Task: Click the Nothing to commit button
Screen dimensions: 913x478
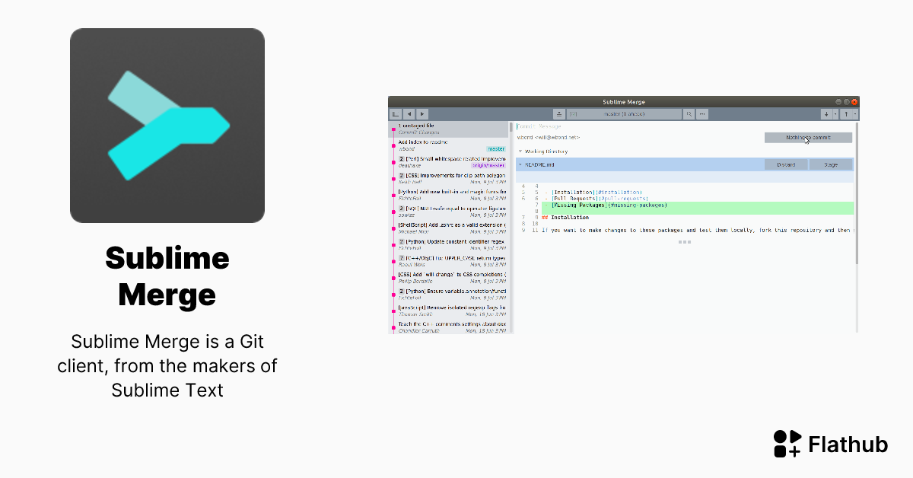Action: 808,137
